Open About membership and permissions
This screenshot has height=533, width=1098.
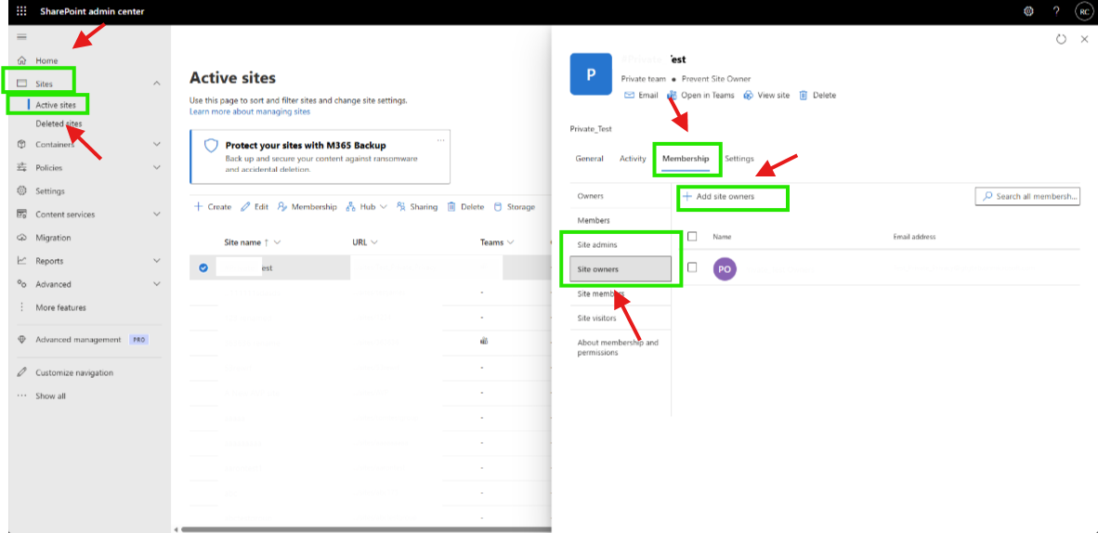(x=618, y=347)
